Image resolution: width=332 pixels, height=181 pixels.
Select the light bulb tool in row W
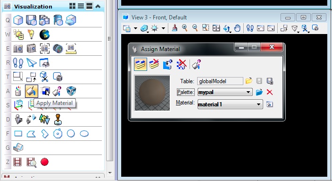pyautogui.click(x=31, y=34)
